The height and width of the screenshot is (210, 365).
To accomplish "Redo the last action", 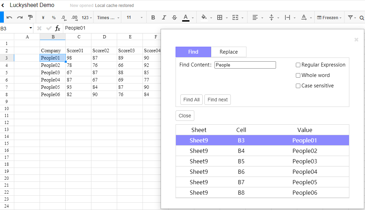I will [x=20, y=17].
